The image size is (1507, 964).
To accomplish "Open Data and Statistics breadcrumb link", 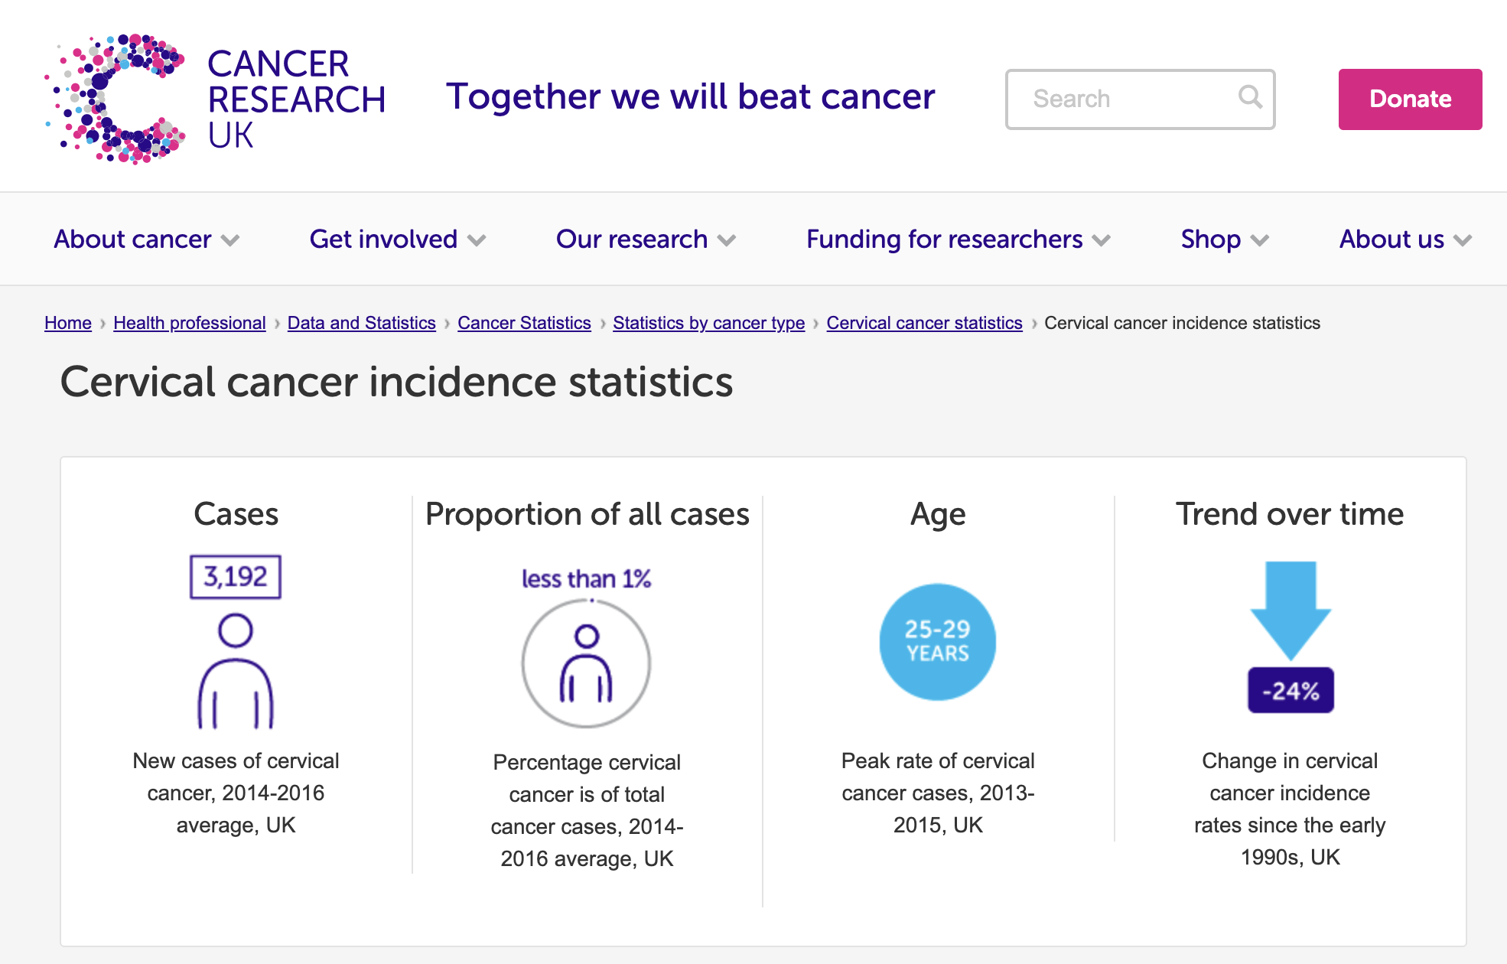I will (361, 323).
